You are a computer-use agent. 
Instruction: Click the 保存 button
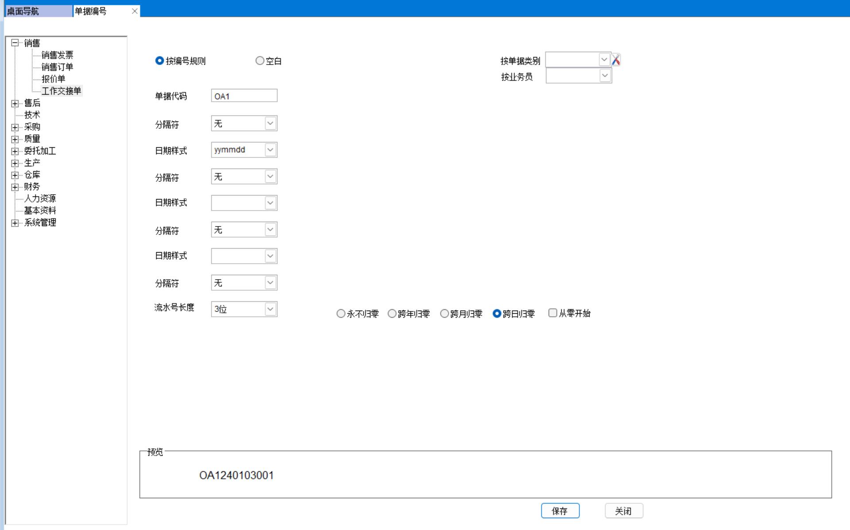[x=560, y=511]
